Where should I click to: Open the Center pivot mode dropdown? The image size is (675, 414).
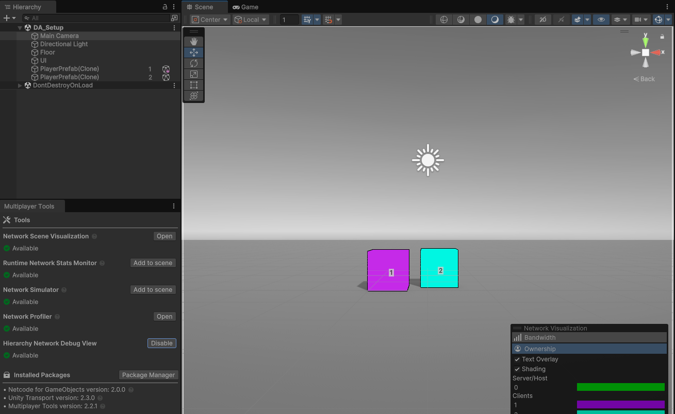click(210, 20)
